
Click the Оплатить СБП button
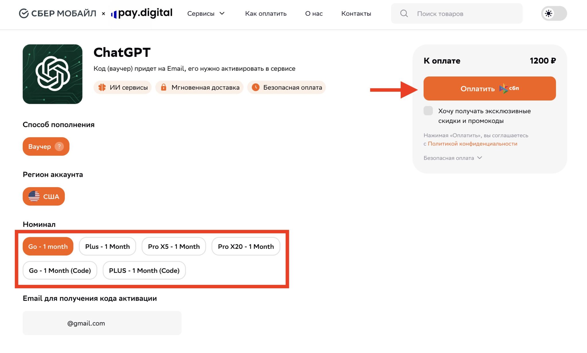coord(490,88)
